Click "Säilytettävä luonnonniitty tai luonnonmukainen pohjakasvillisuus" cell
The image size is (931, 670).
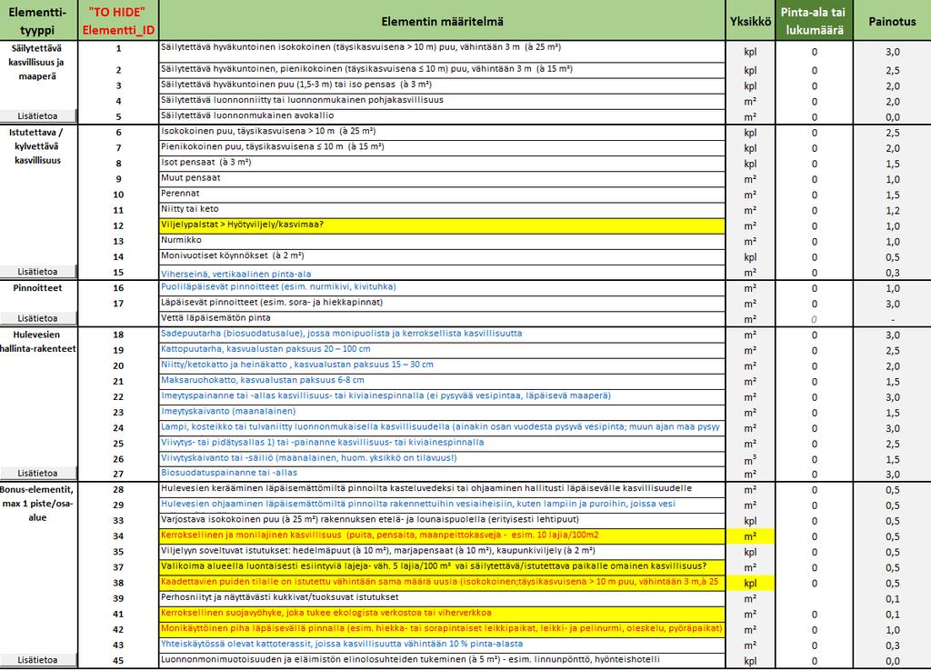[x=443, y=101]
